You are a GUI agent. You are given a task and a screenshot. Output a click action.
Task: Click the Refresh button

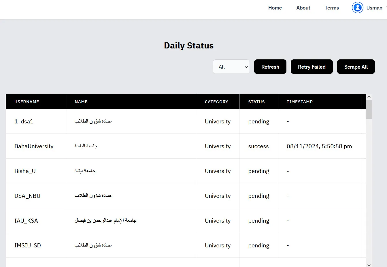coord(270,67)
